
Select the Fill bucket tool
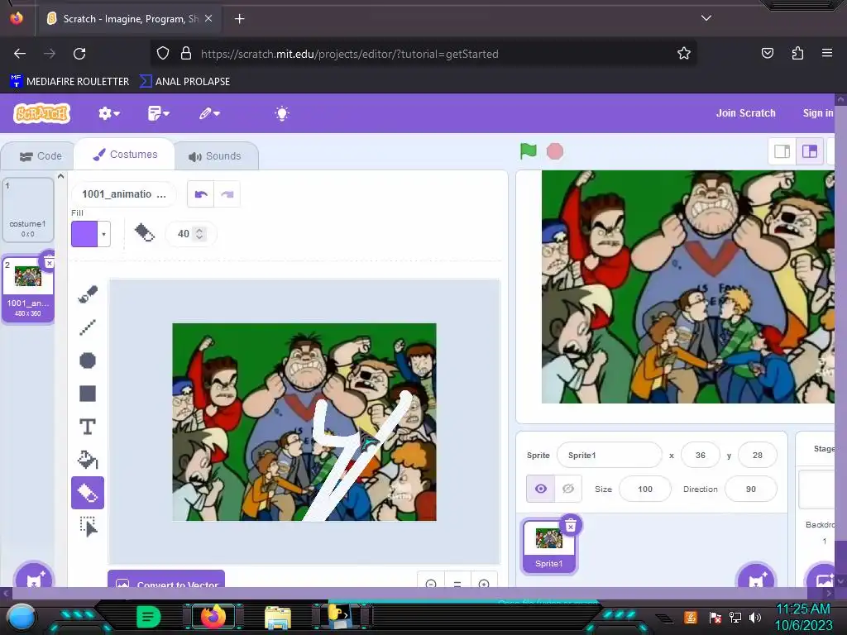tap(88, 460)
